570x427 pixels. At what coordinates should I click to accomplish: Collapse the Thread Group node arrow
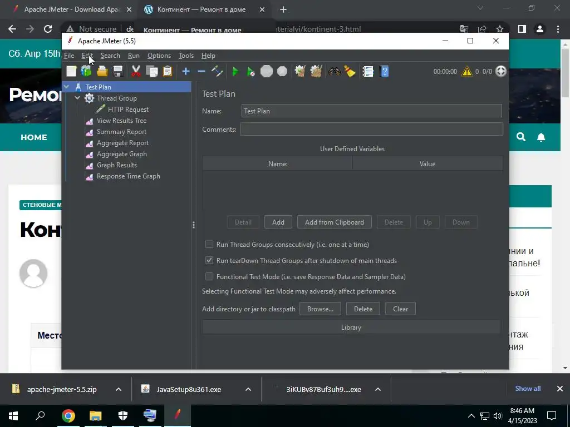tap(77, 98)
